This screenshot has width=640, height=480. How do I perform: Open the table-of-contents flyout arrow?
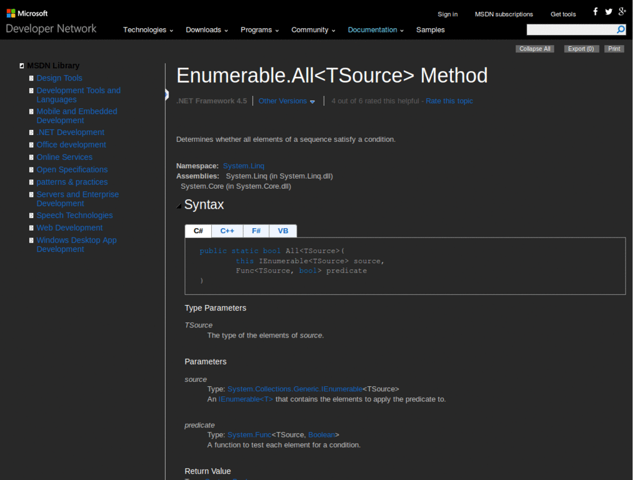(x=166, y=95)
